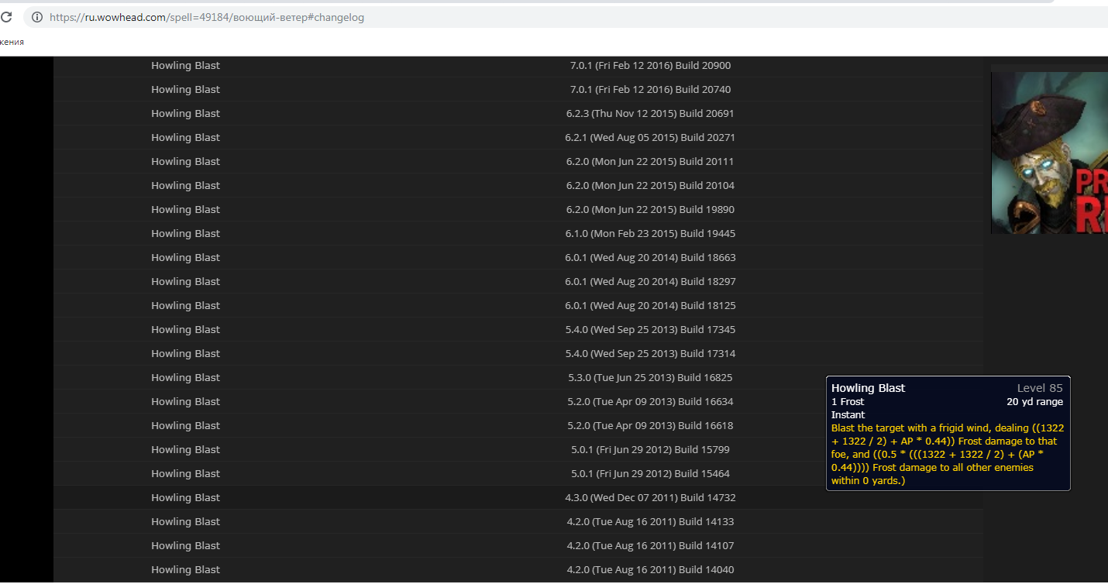
Task: Open Howling Blast in the Build 20900 row
Action: [x=185, y=66]
